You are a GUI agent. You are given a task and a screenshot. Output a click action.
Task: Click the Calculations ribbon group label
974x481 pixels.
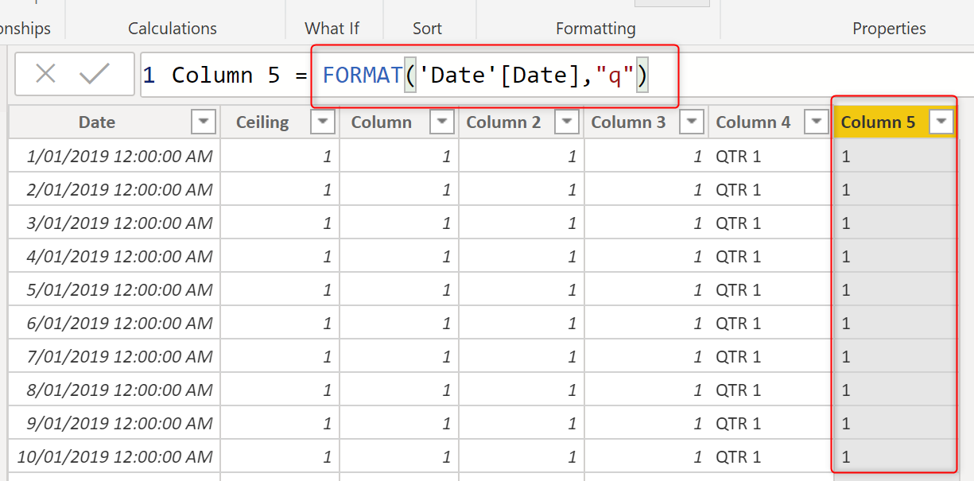[x=173, y=29]
